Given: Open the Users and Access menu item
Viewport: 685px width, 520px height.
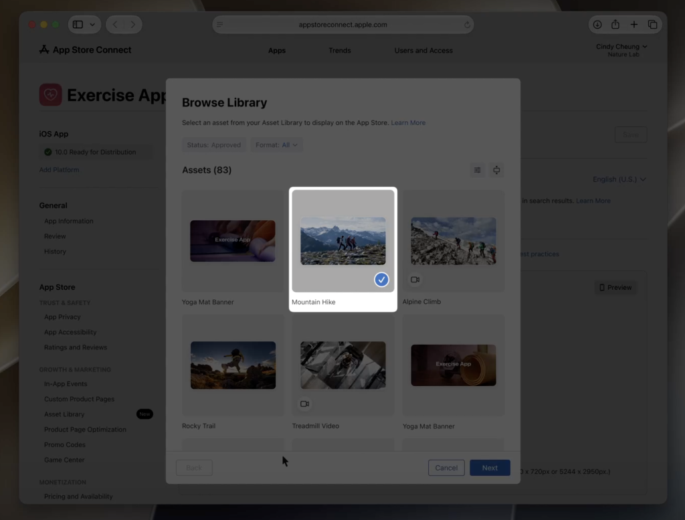Looking at the screenshot, I should pyautogui.click(x=423, y=50).
